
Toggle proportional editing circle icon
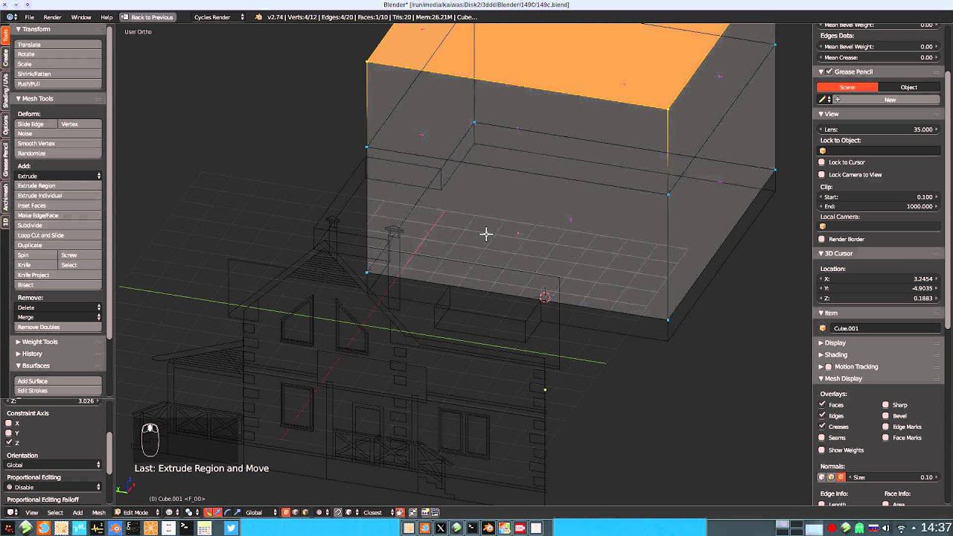pos(319,512)
